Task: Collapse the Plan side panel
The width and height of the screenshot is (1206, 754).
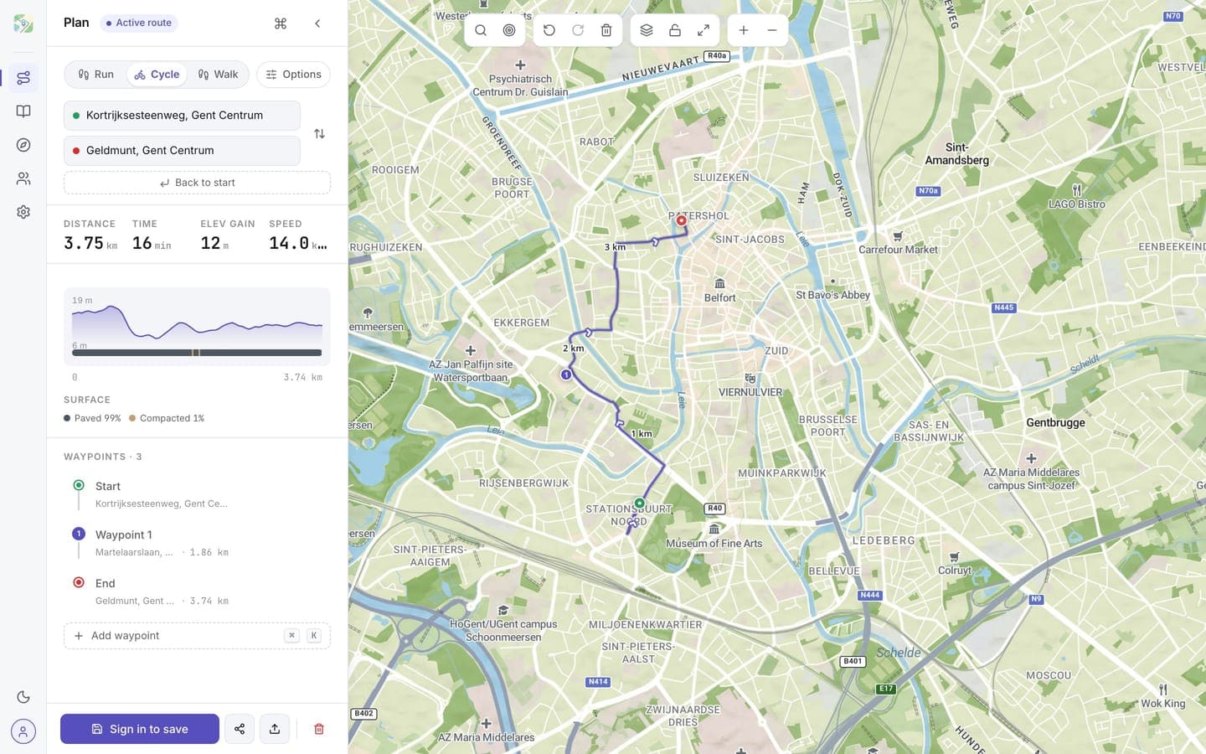Action: pyautogui.click(x=317, y=23)
